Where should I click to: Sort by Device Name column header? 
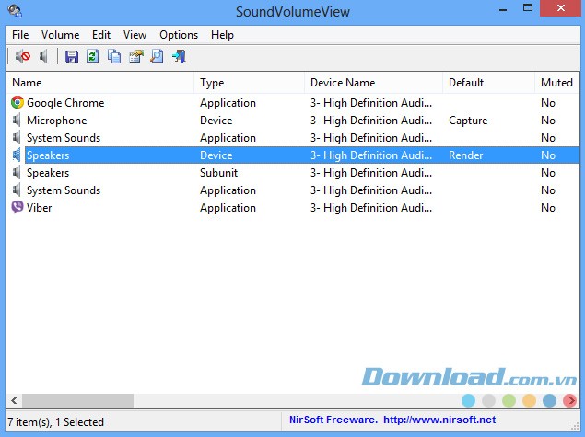pyautogui.click(x=373, y=83)
